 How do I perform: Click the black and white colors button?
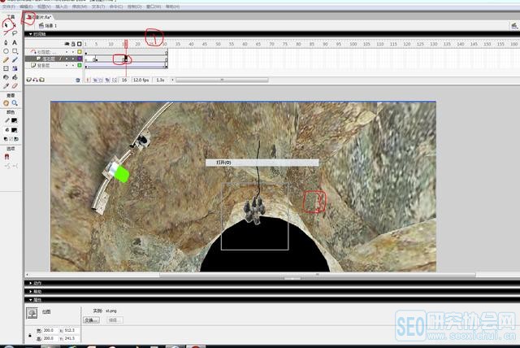tap(6, 139)
